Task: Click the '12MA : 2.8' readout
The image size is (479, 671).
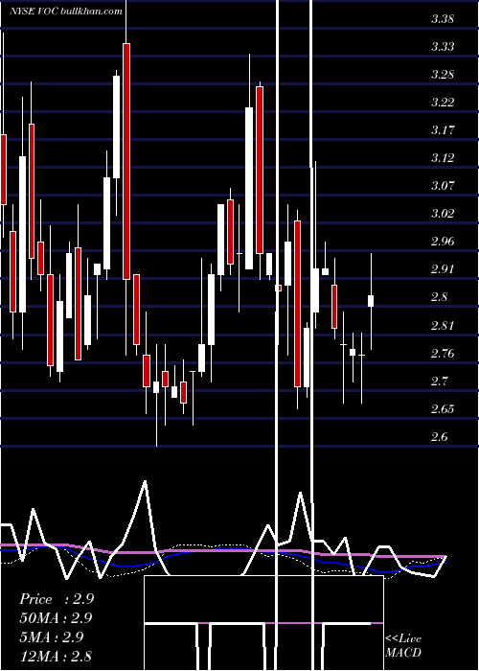Action: (x=56, y=657)
